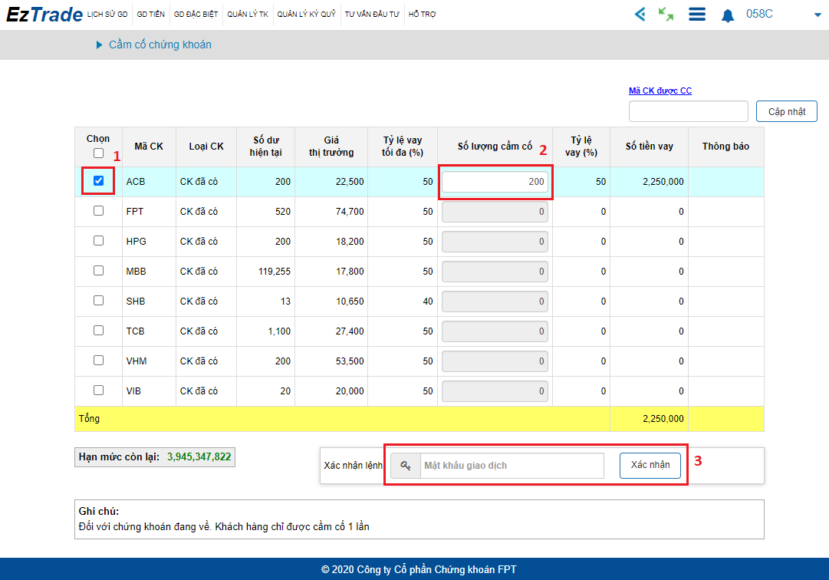Click the HPG pledge quantity field
Viewport: 829px width, 580px height.
click(x=495, y=242)
